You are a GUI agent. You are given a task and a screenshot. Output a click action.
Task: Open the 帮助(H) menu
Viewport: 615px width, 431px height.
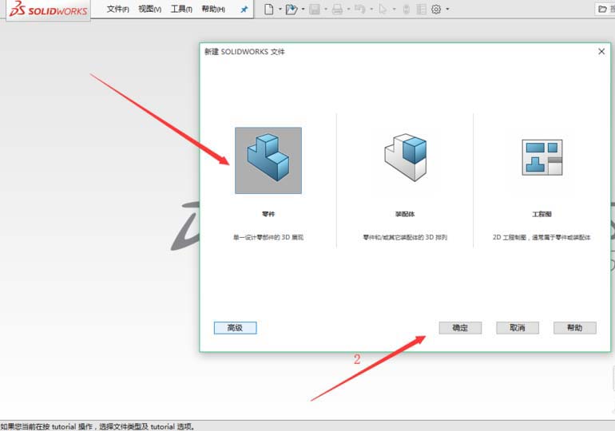[x=213, y=9]
